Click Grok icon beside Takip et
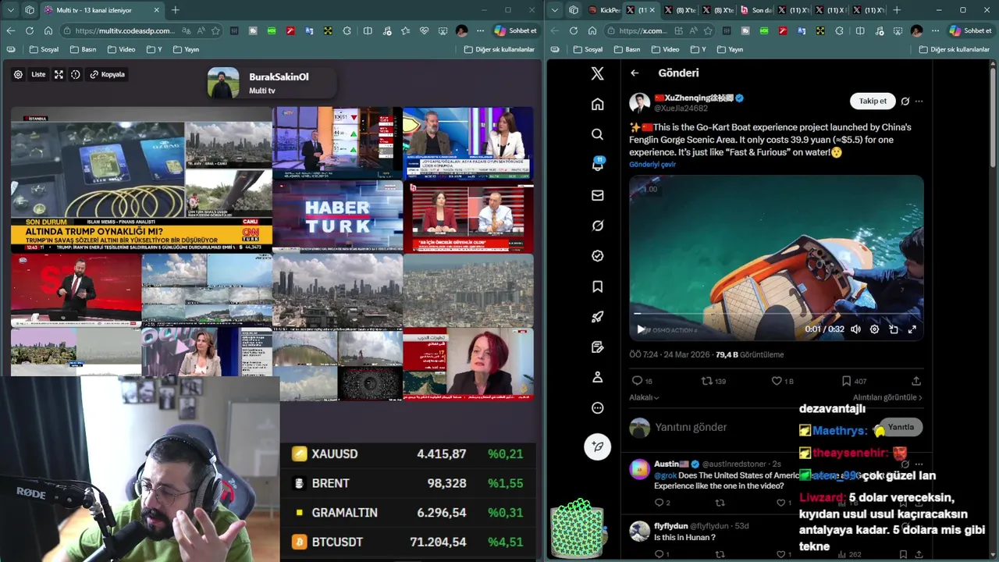 point(905,101)
